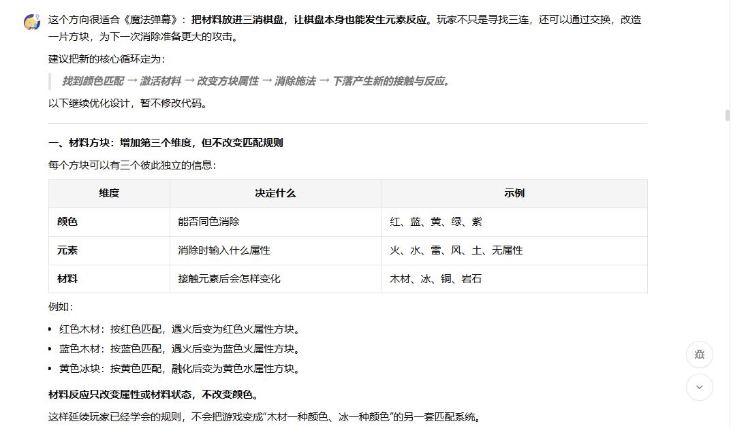
Task: Click the vertical scrollbar thumb
Action: coord(727,115)
